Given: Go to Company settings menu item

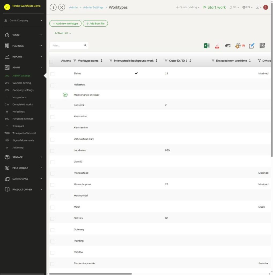Looking at the screenshot, I should point(23,90).
